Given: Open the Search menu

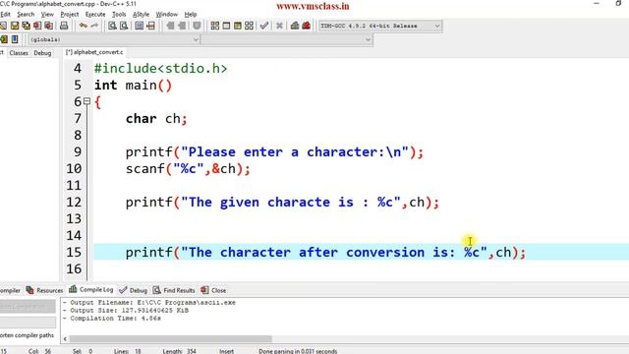Looking at the screenshot, I should point(26,14).
